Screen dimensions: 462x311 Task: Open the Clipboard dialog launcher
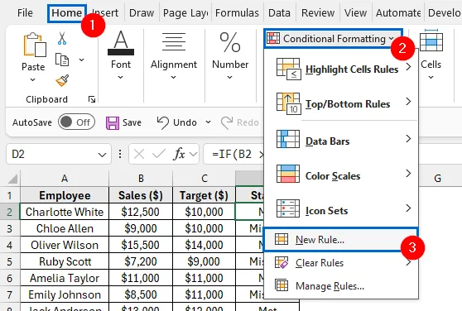(x=92, y=99)
